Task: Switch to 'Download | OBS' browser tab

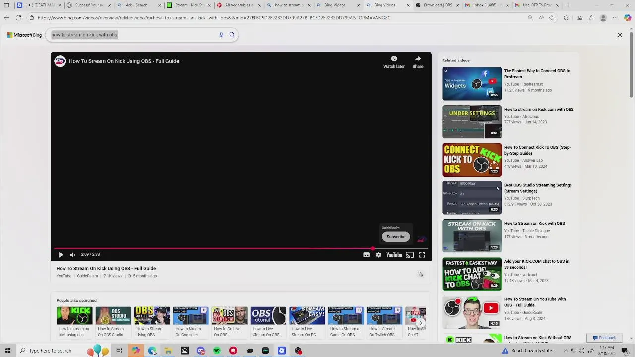Action: pos(438,5)
